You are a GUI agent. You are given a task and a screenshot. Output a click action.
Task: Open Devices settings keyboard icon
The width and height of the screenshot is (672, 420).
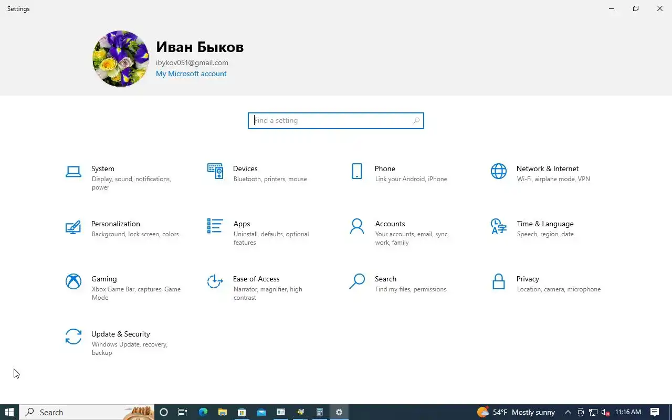click(215, 171)
